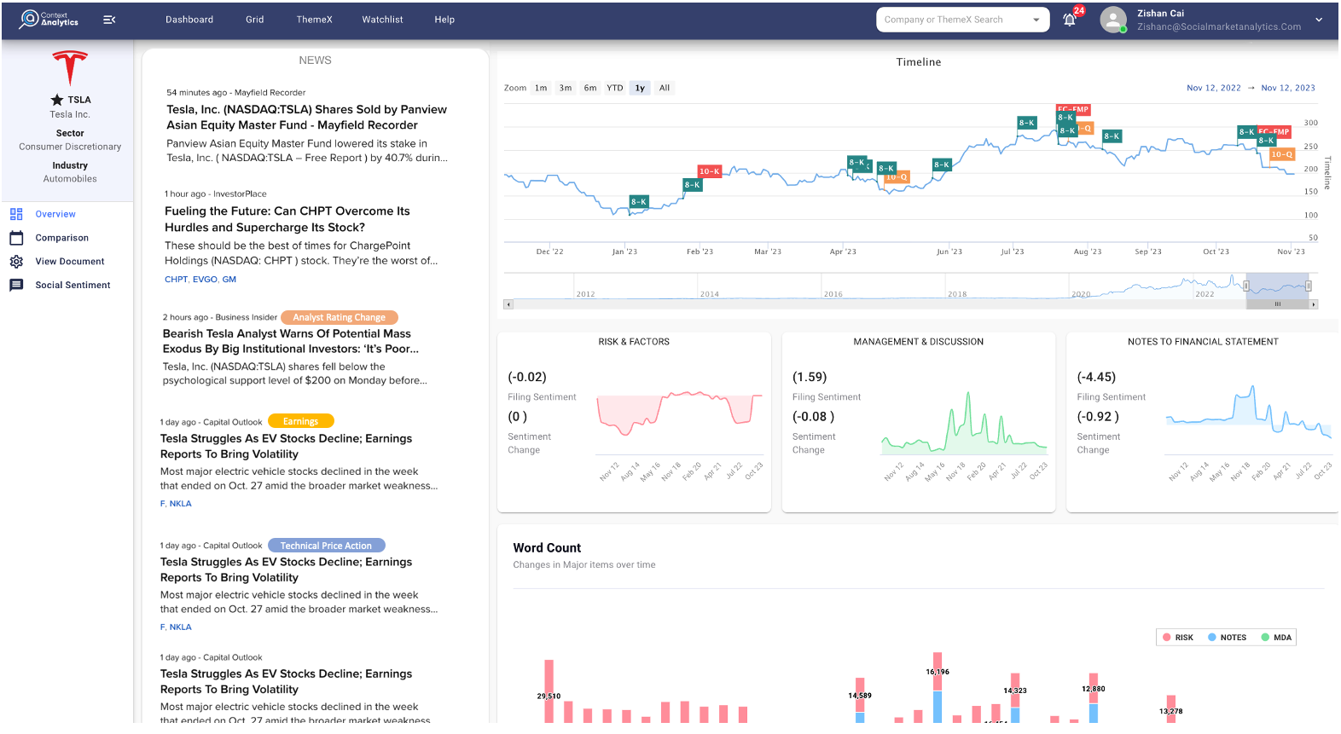Toggle MDA series in Word Count legend

(1276, 638)
